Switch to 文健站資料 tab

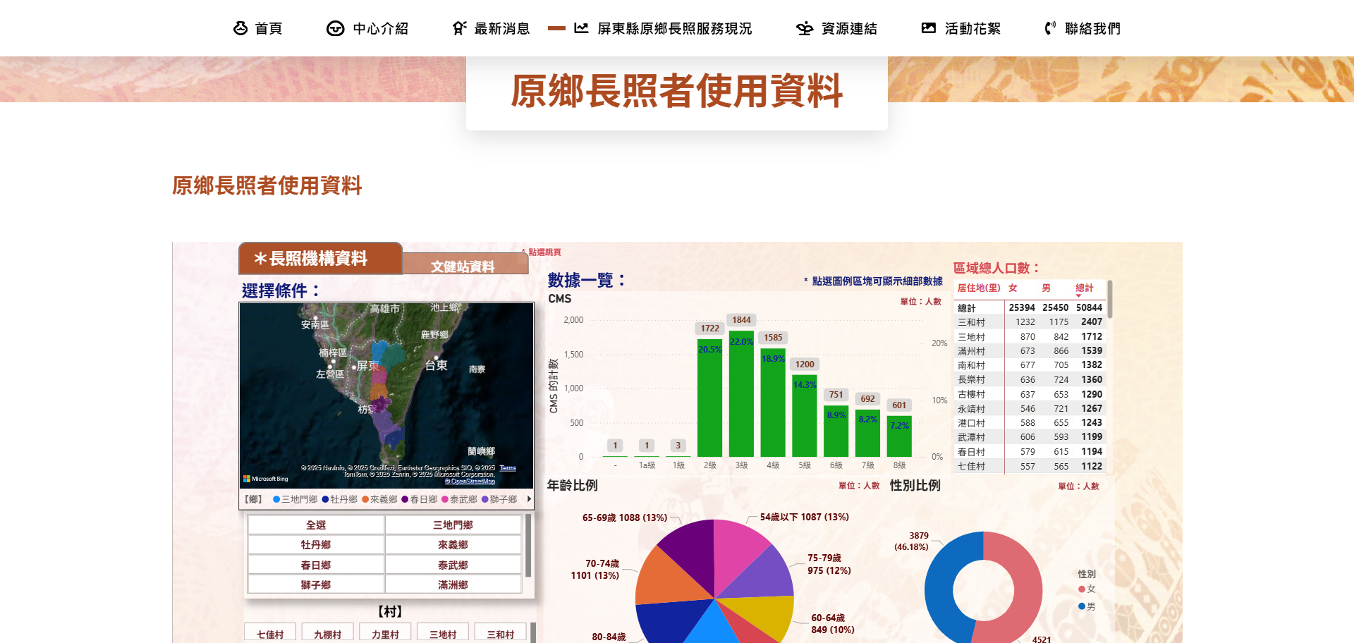pos(463,267)
